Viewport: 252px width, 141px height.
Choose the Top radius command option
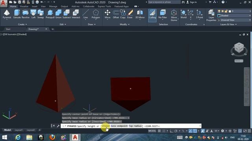tap(135, 126)
